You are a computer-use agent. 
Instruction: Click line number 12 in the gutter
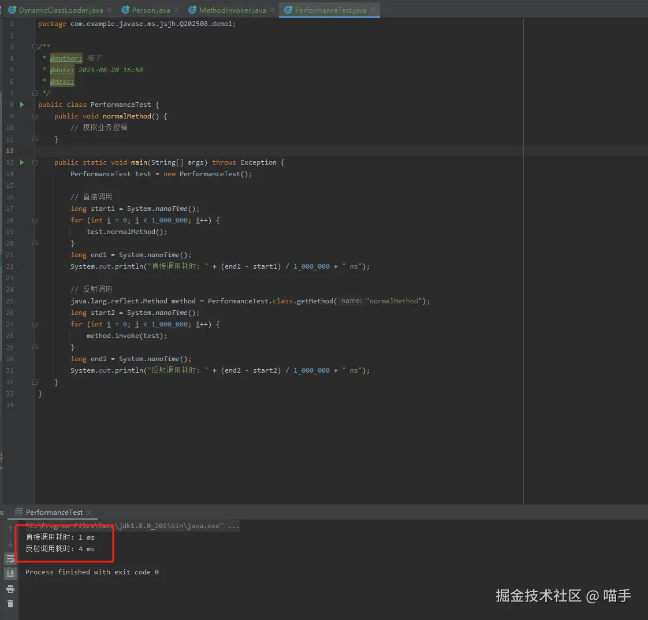point(10,151)
